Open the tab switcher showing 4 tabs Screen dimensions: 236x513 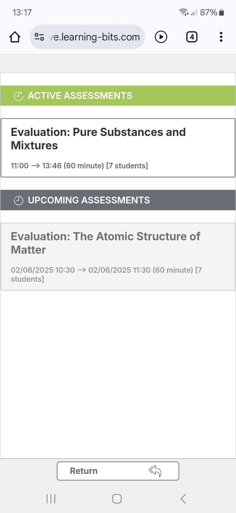(x=192, y=37)
